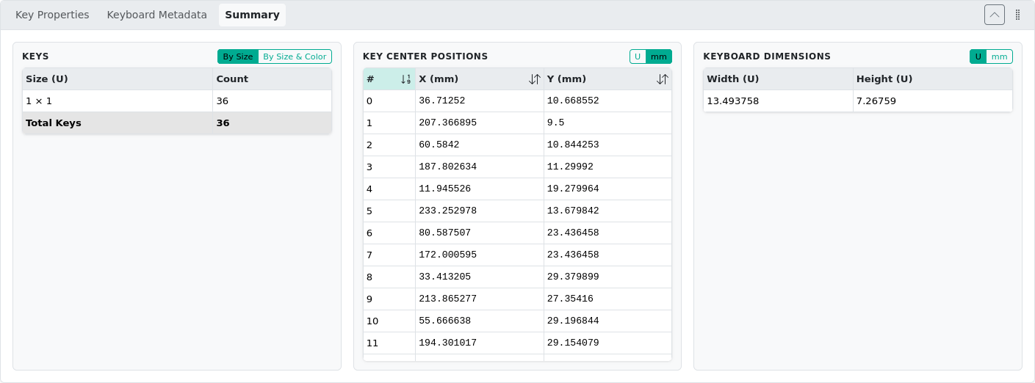Set Key Center Positions units to mm
Screen dimensions: 1035x383
coord(659,56)
